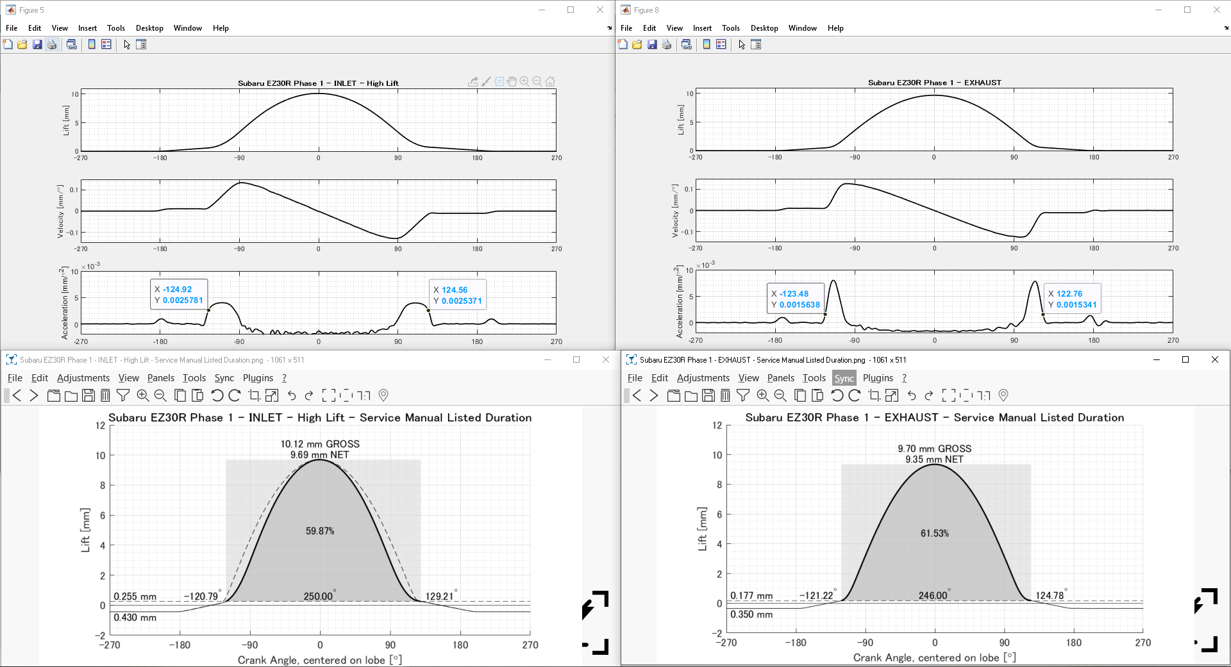
Task: Click Zoom Out magnifier in INLET viewer
Action: pyautogui.click(x=160, y=395)
